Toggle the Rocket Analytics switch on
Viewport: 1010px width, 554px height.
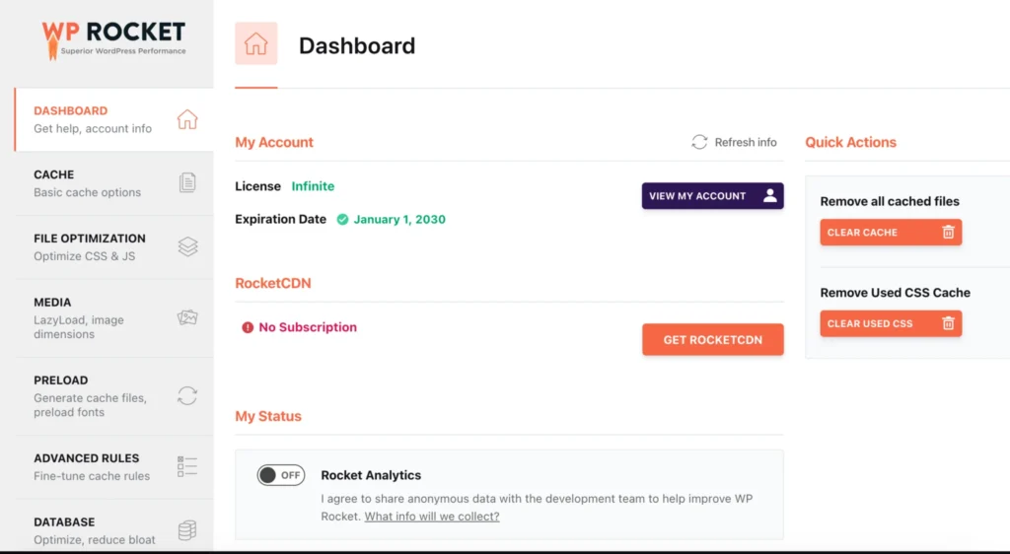click(281, 475)
